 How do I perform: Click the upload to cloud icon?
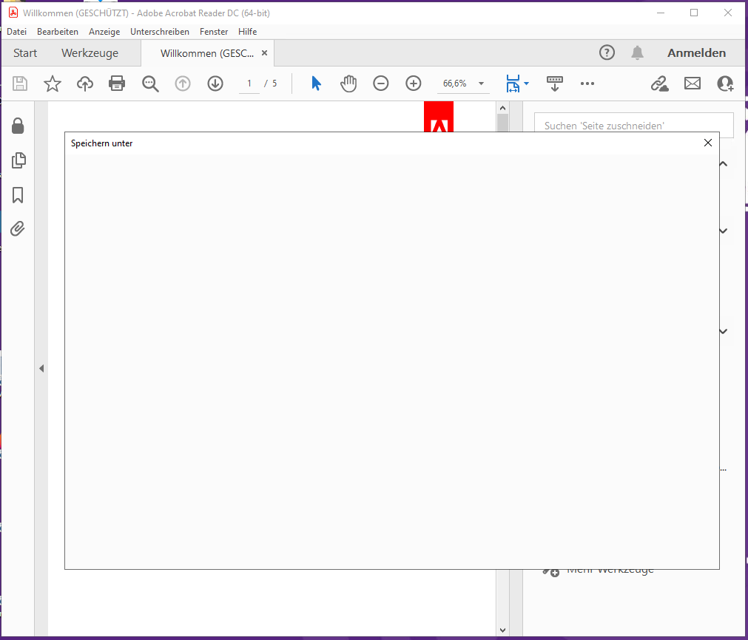[x=85, y=84]
